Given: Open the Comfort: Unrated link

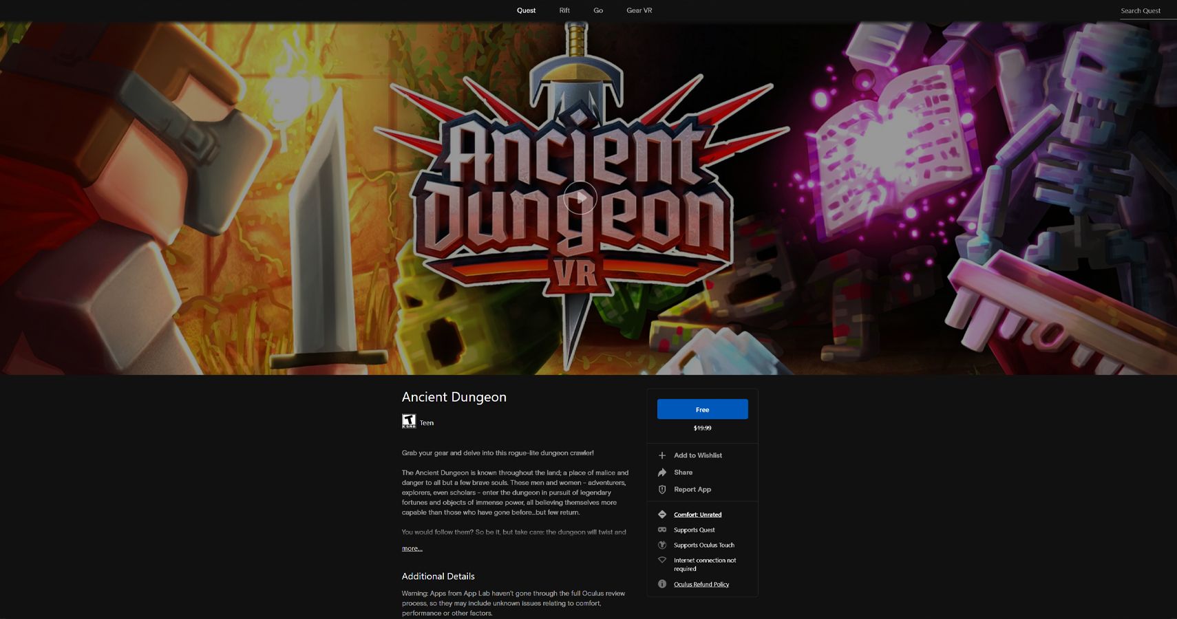Looking at the screenshot, I should 698,514.
